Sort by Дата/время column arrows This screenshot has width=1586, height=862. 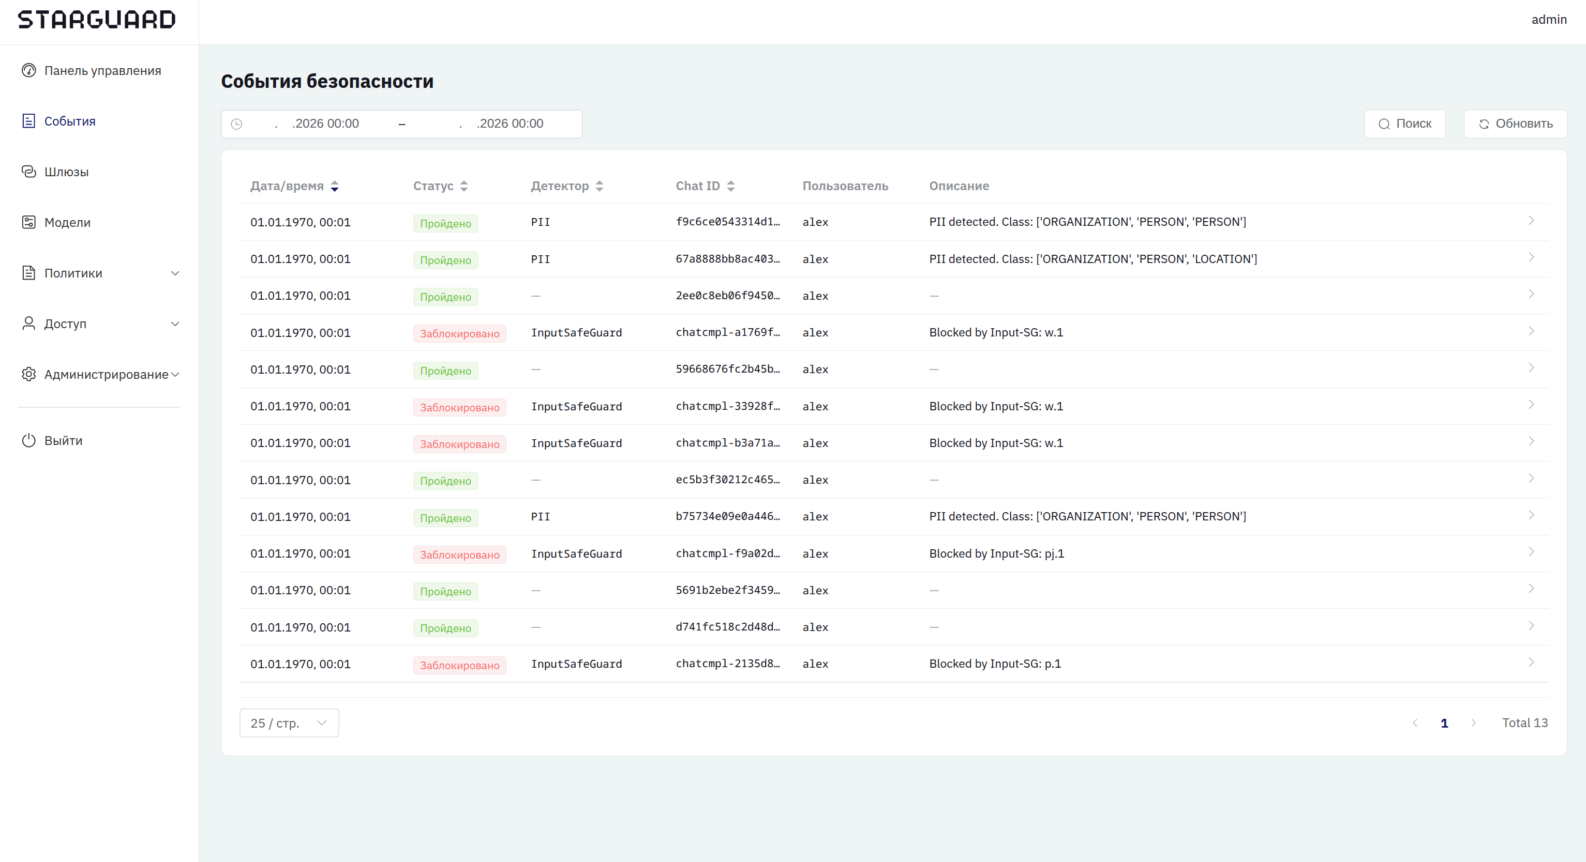(x=334, y=186)
